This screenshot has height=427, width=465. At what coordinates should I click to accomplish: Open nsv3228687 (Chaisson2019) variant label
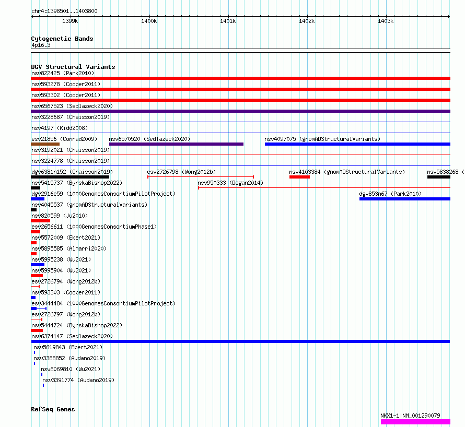click(71, 117)
